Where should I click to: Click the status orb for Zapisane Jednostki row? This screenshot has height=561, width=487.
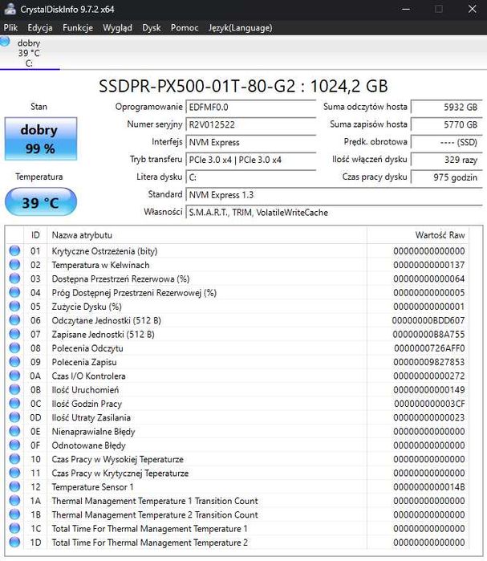pos(14,334)
